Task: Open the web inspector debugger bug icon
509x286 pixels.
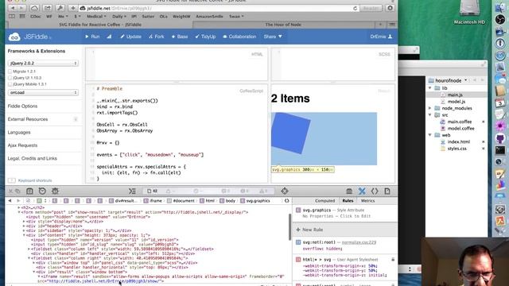Action: [55, 191]
